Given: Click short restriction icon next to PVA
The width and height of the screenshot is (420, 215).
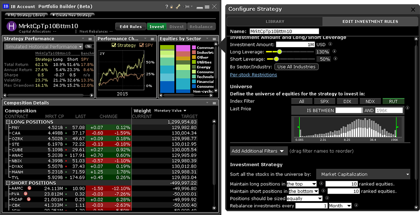Looking at the screenshot, I should (26, 194).
